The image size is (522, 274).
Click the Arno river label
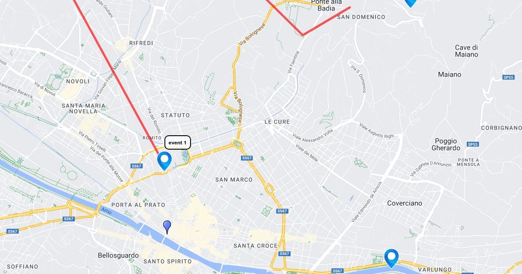pyautogui.click(x=107, y=211)
